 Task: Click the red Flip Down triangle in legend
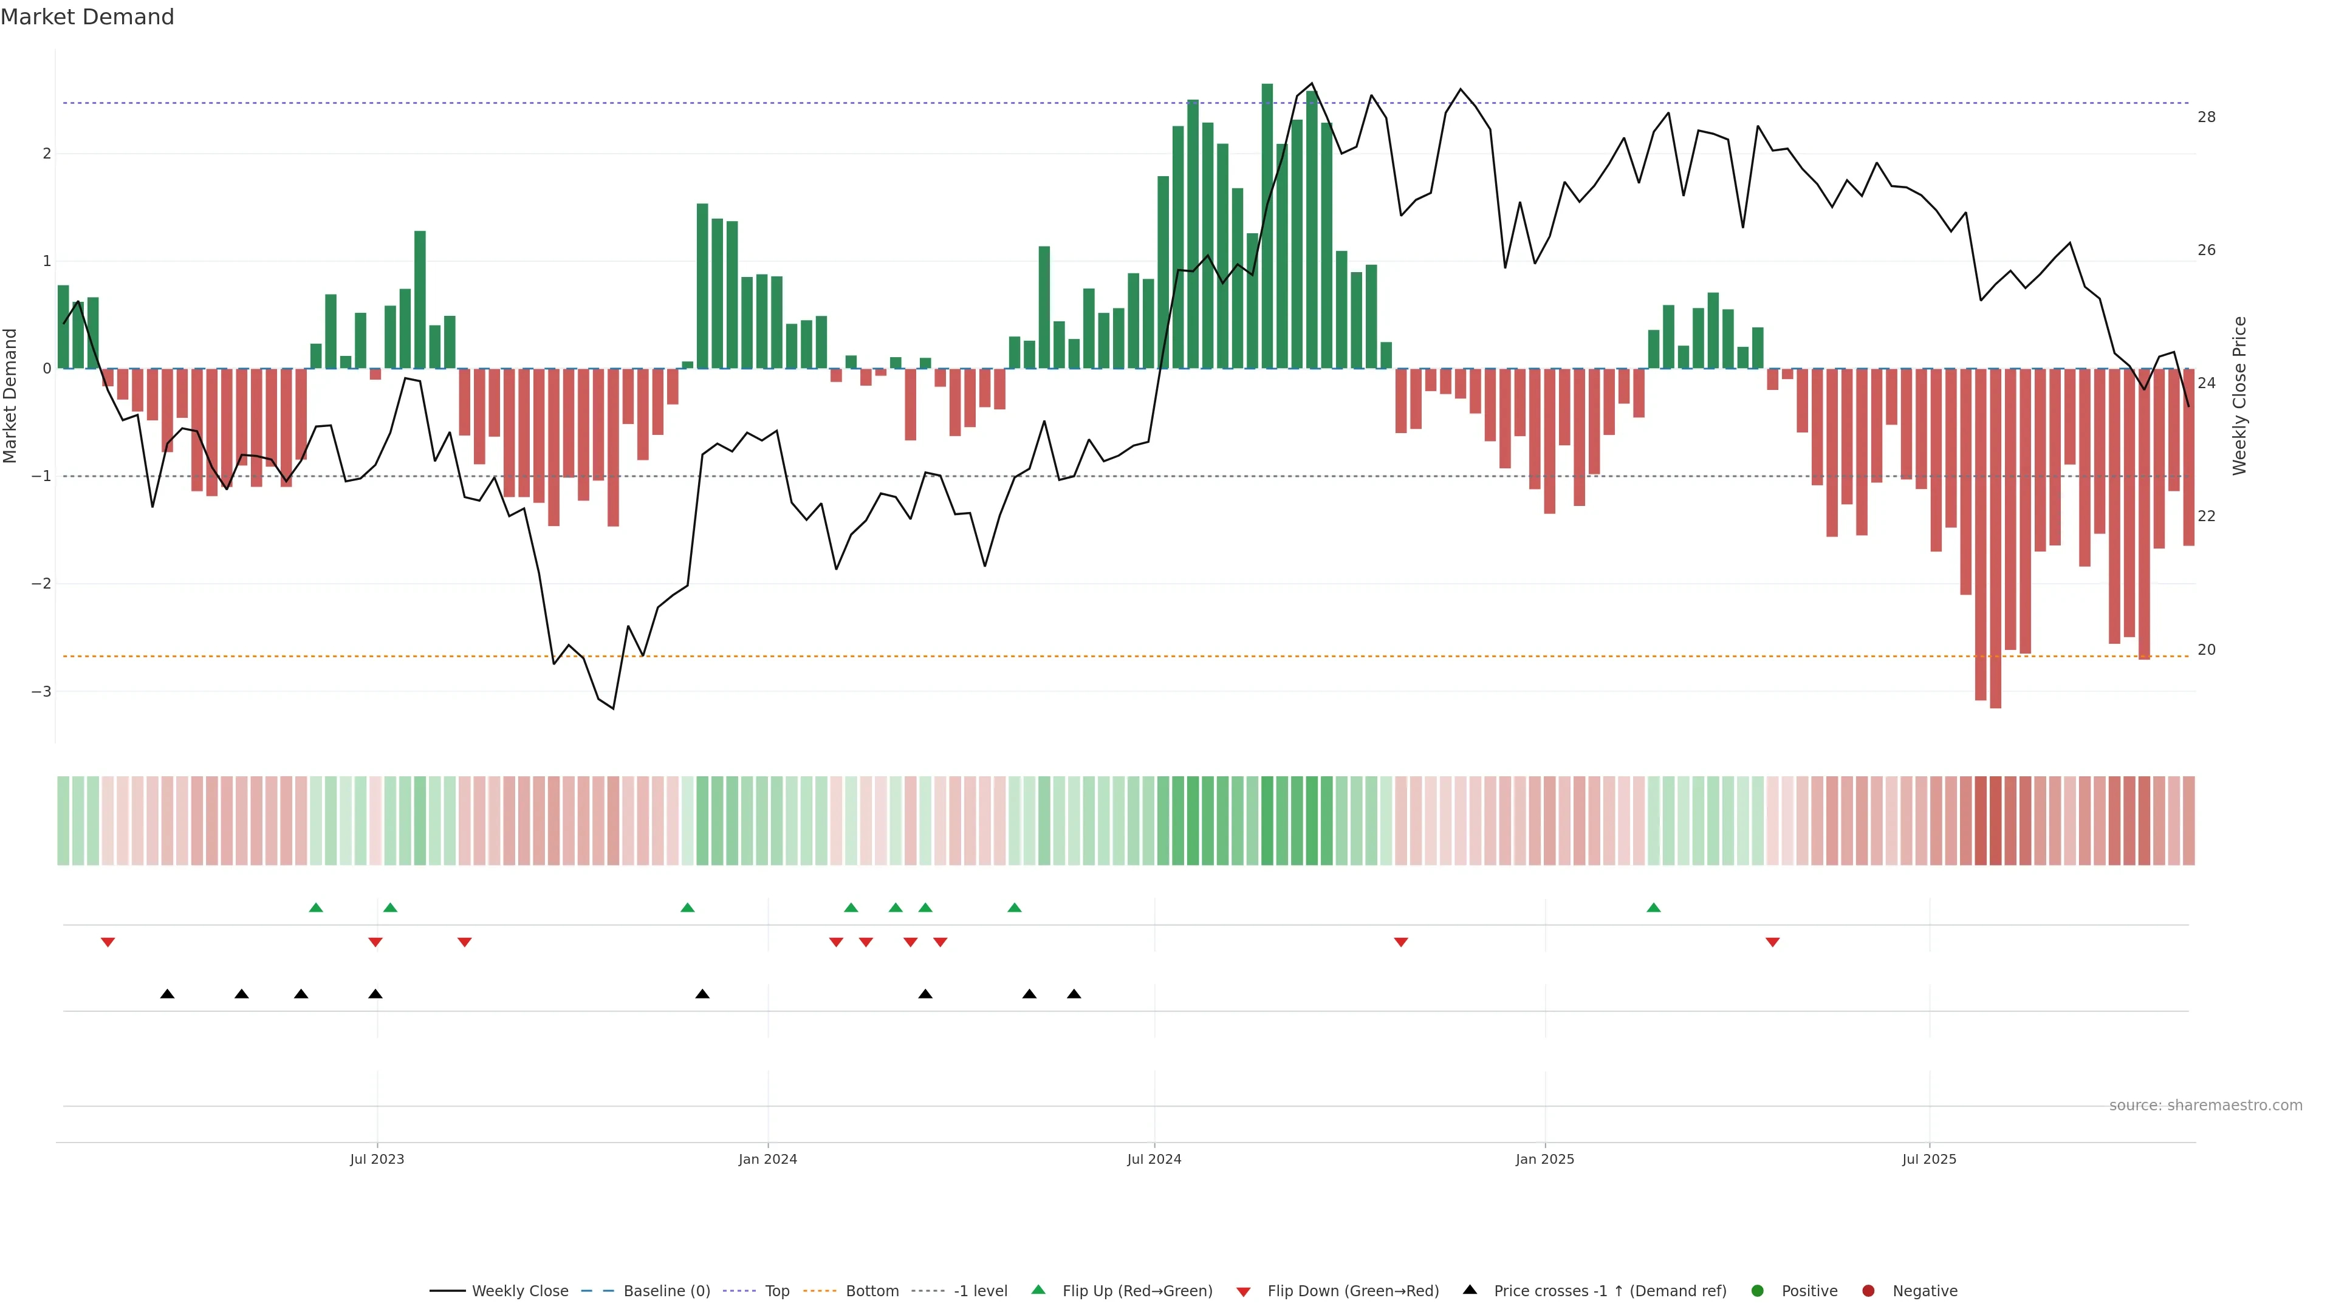coord(1244,1291)
